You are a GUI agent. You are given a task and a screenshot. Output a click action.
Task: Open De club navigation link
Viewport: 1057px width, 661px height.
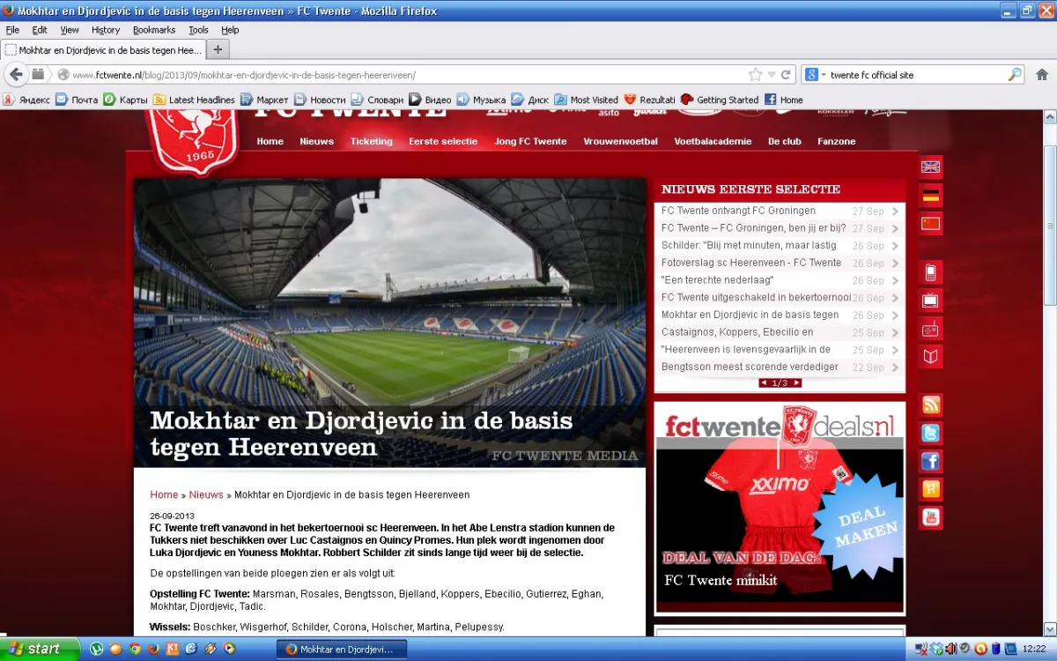click(x=785, y=141)
